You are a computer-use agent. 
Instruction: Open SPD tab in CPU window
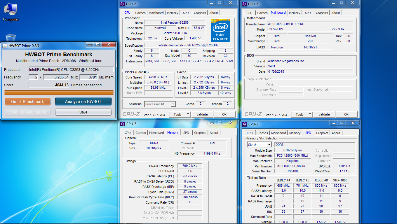coord(186,13)
